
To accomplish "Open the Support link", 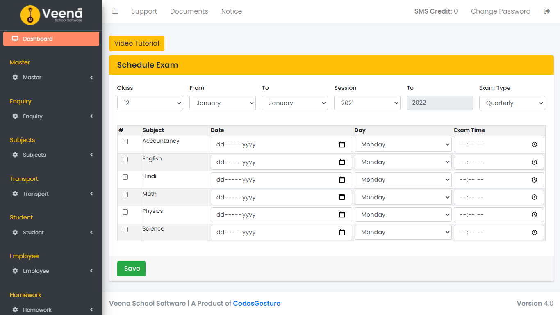I will pyautogui.click(x=144, y=11).
